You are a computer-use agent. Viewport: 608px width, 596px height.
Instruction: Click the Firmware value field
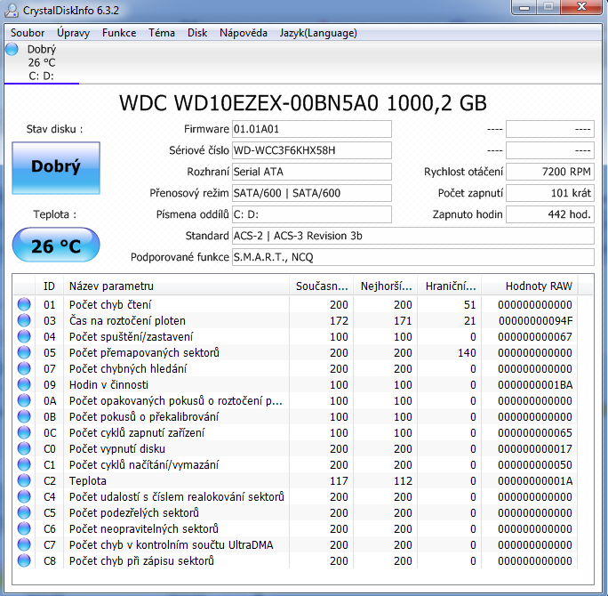pos(311,129)
